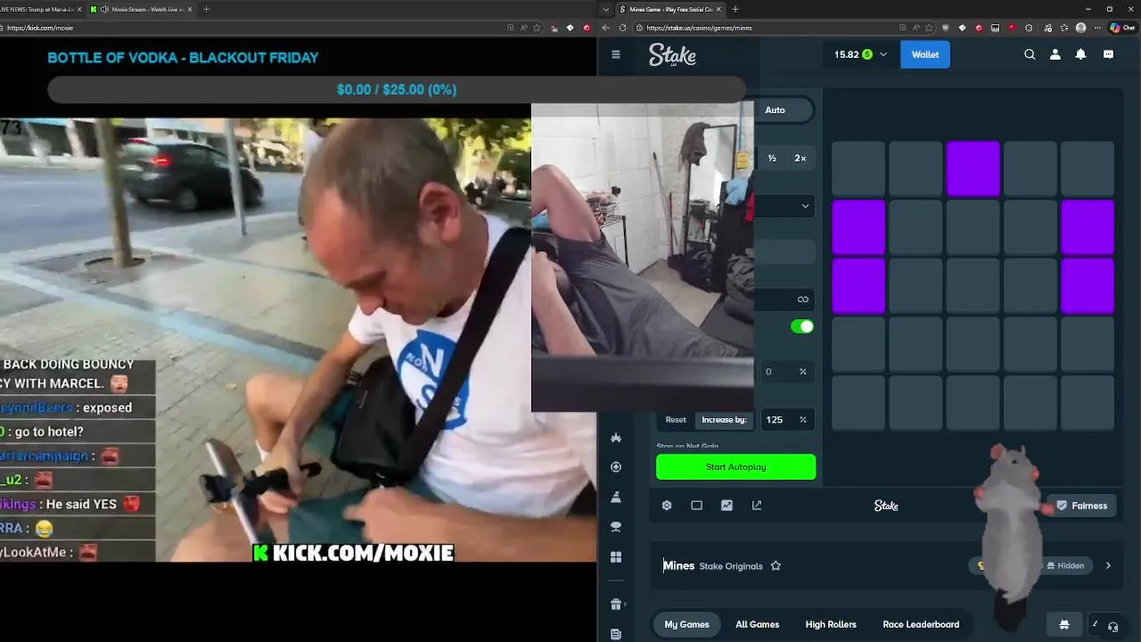The width and height of the screenshot is (1141, 642).
Task: Open new tab in Kick browser window
Action: [206, 9]
